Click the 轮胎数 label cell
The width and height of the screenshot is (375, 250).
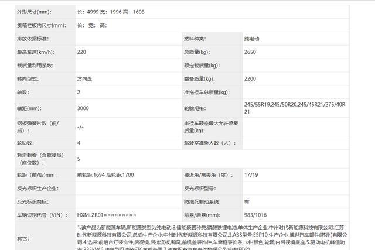coord(28,142)
